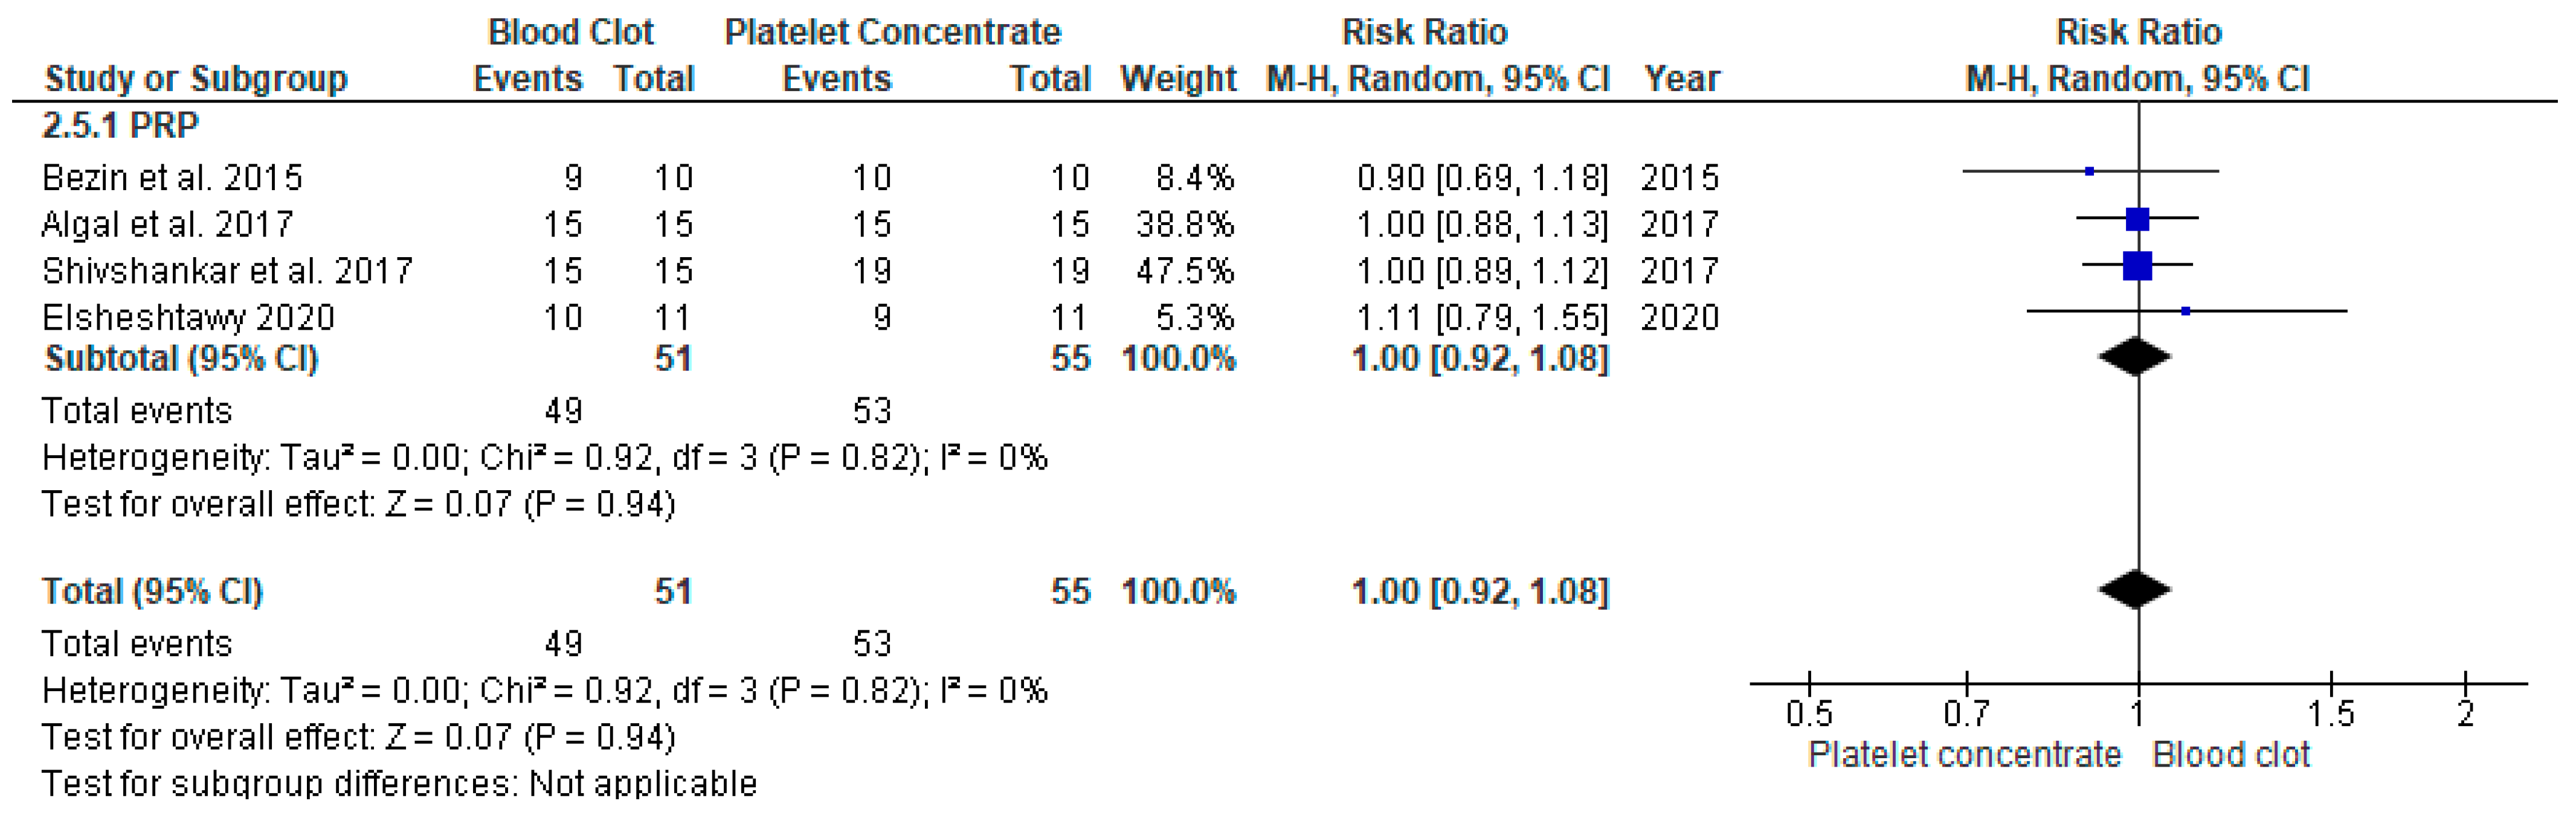Click the 2.5.1 PRP subgroup heading
This screenshot has width=2576, height=827.
(x=120, y=126)
